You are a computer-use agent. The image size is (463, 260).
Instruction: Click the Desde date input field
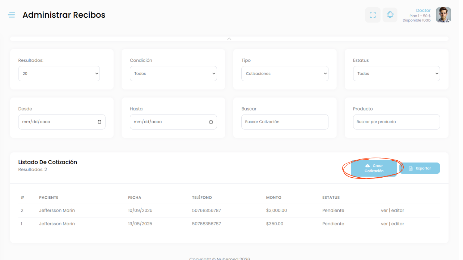pos(54,122)
